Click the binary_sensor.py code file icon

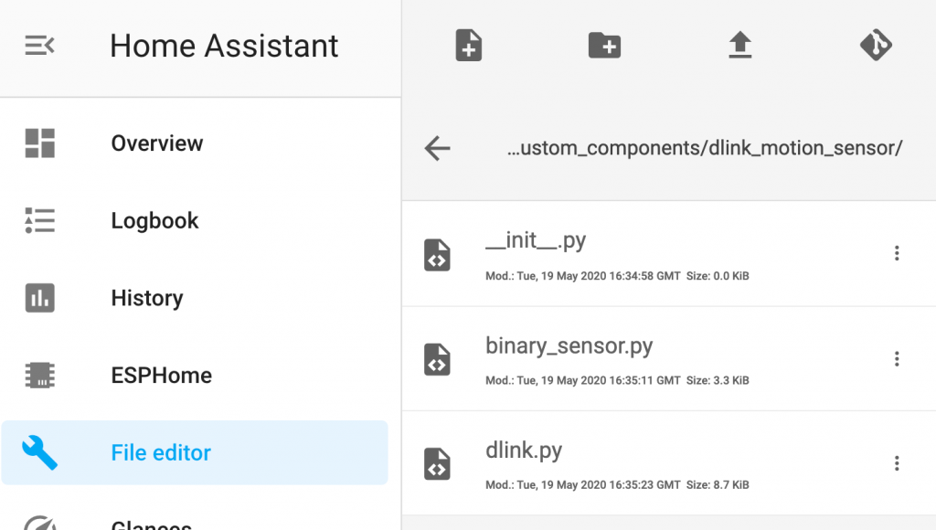(x=437, y=359)
